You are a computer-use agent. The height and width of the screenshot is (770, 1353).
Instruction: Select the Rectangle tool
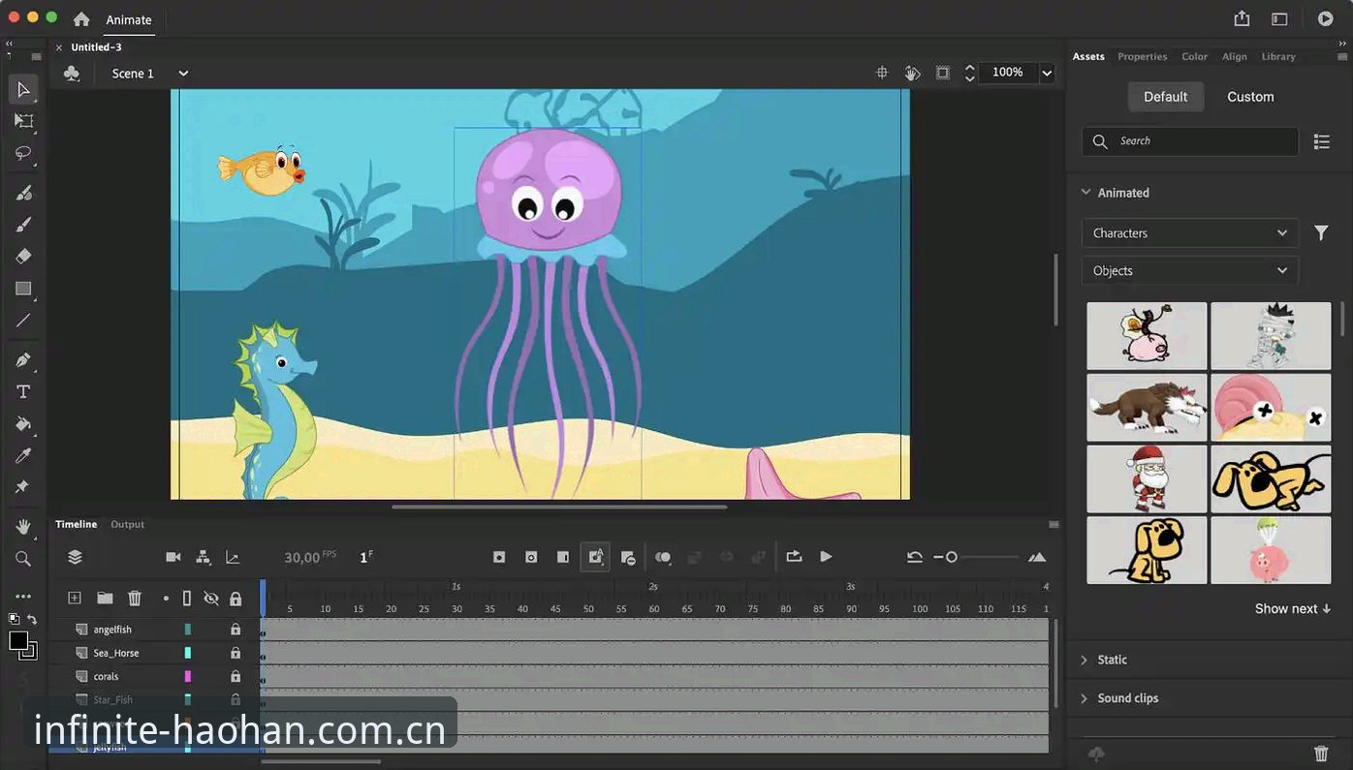pyautogui.click(x=24, y=289)
